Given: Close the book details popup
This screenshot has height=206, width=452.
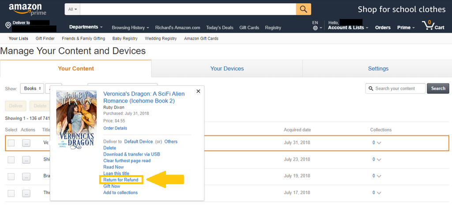Looking at the screenshot, I should click(198, 91).
